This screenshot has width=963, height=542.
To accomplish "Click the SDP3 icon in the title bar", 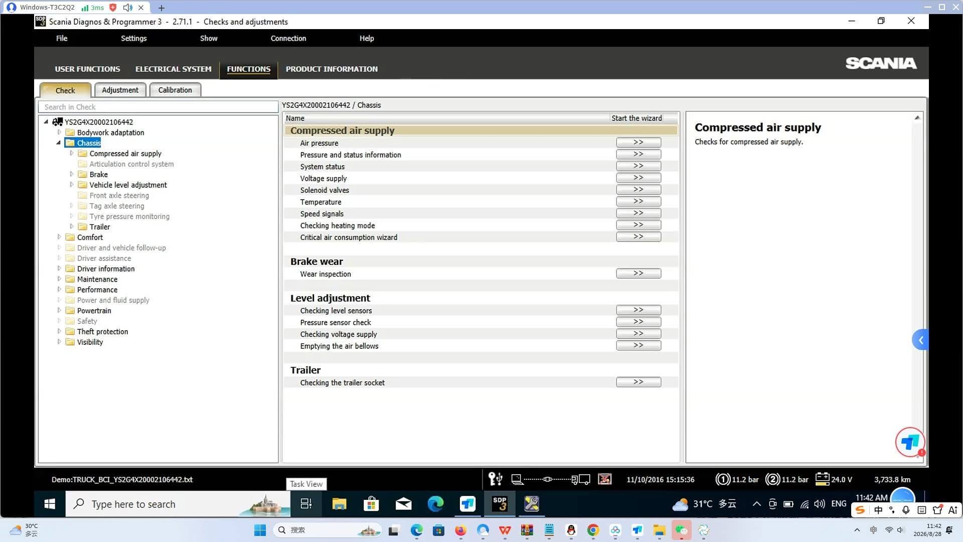I will coord(41,21).
